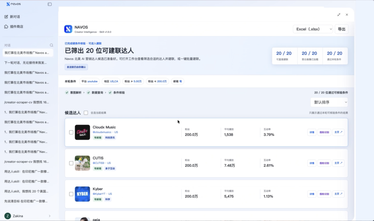Click the CUTIS creator name
The width and height of the screenshot is (374, 221).
98,158
